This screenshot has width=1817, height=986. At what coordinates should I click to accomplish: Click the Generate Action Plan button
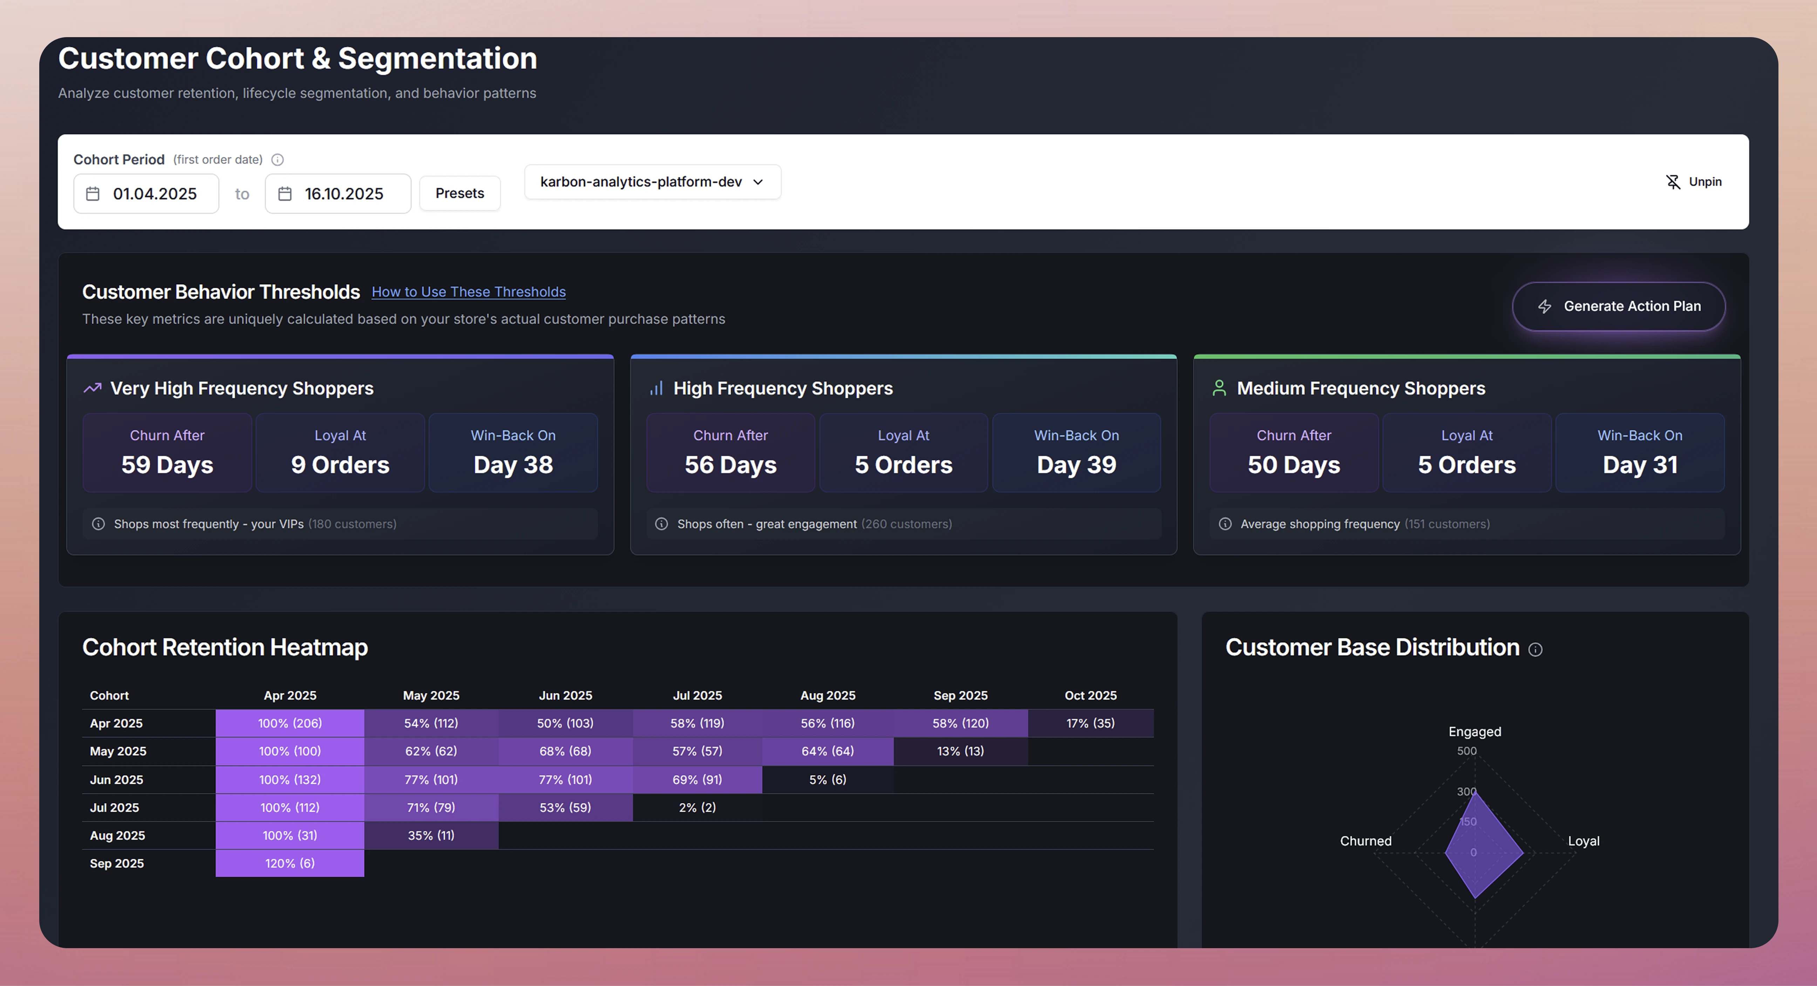[x=1619, y=307]
